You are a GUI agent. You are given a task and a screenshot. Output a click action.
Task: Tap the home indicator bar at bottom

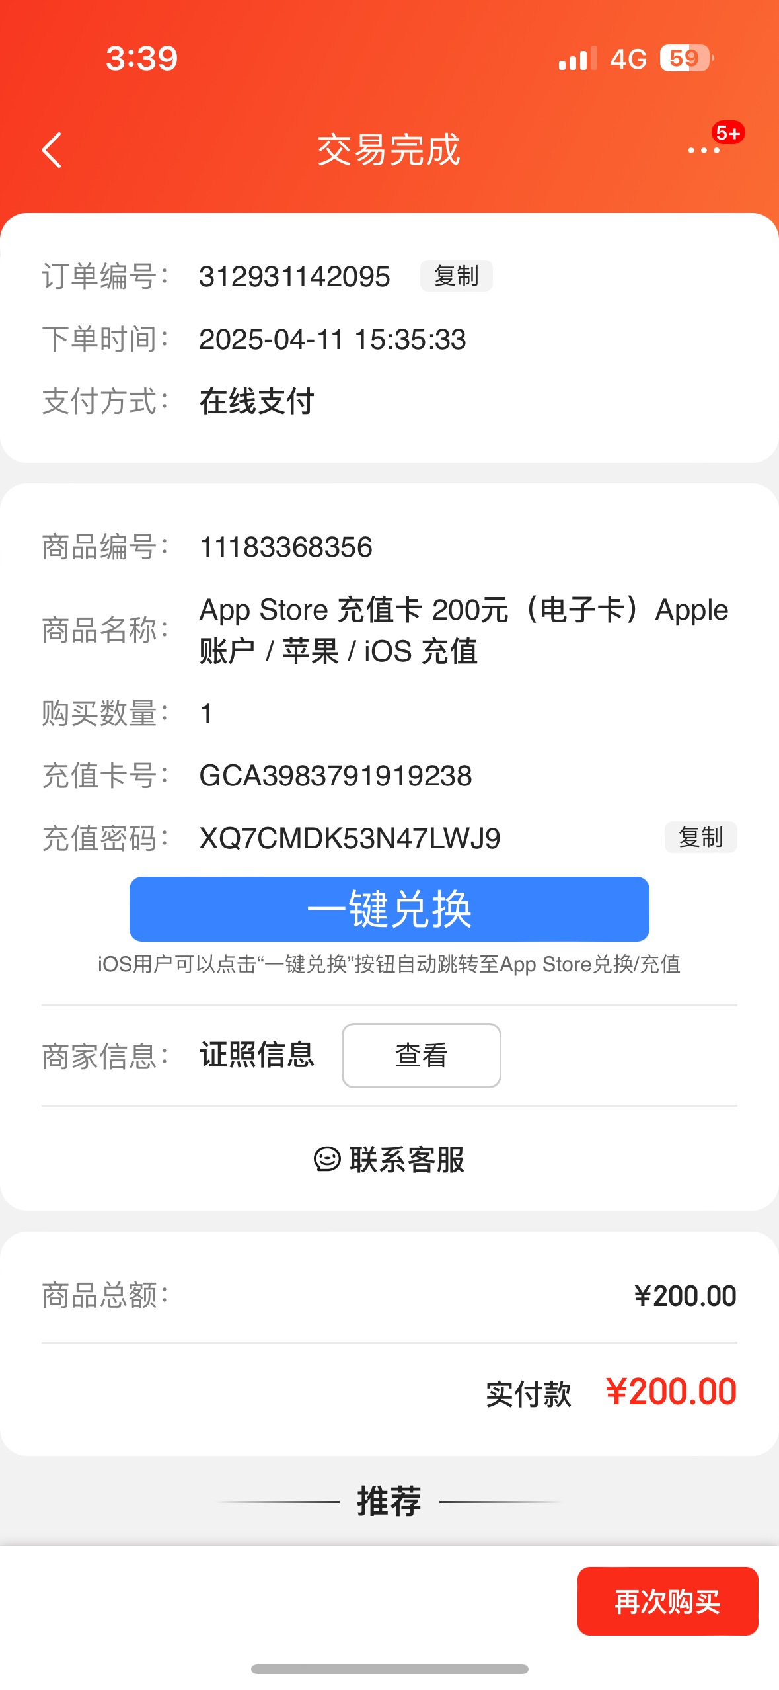click(x=389, y=1669)
